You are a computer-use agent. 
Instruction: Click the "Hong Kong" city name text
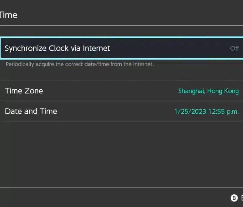(223, 91)
